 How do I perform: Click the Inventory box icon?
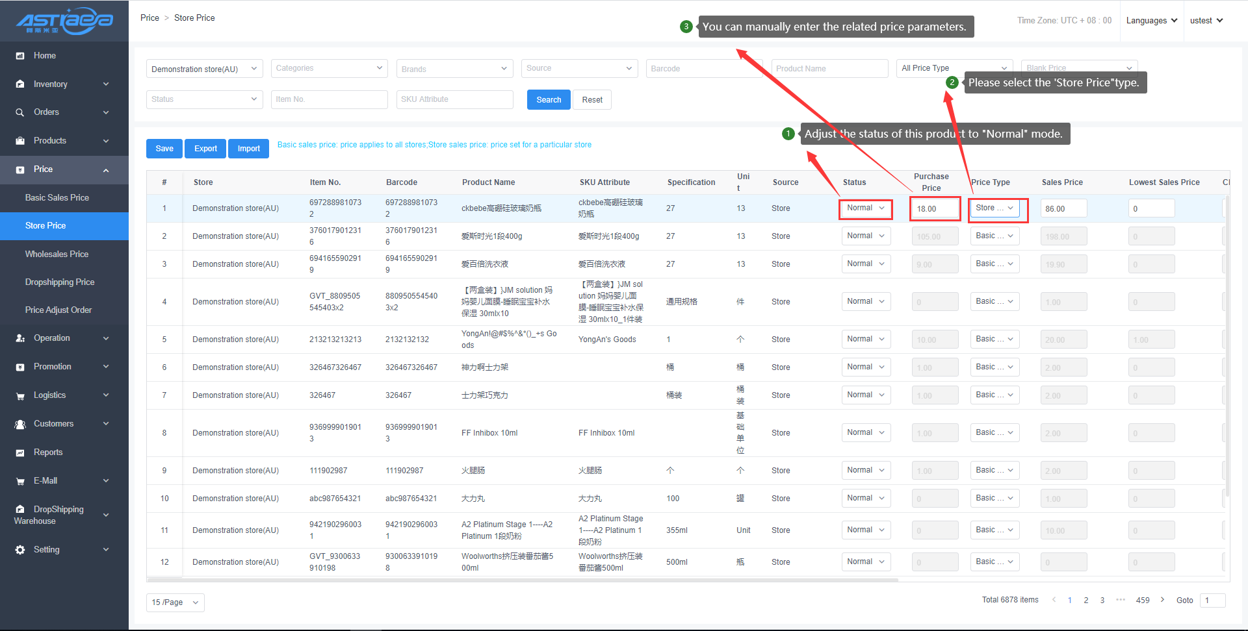20,84
